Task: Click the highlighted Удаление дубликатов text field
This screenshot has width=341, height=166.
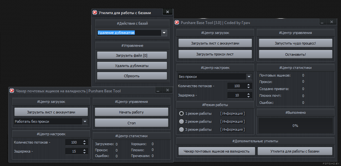Action: [129, 33]
